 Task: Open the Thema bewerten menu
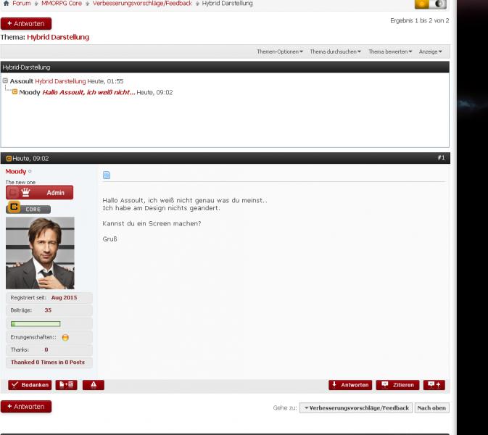(x=390, y=51)
